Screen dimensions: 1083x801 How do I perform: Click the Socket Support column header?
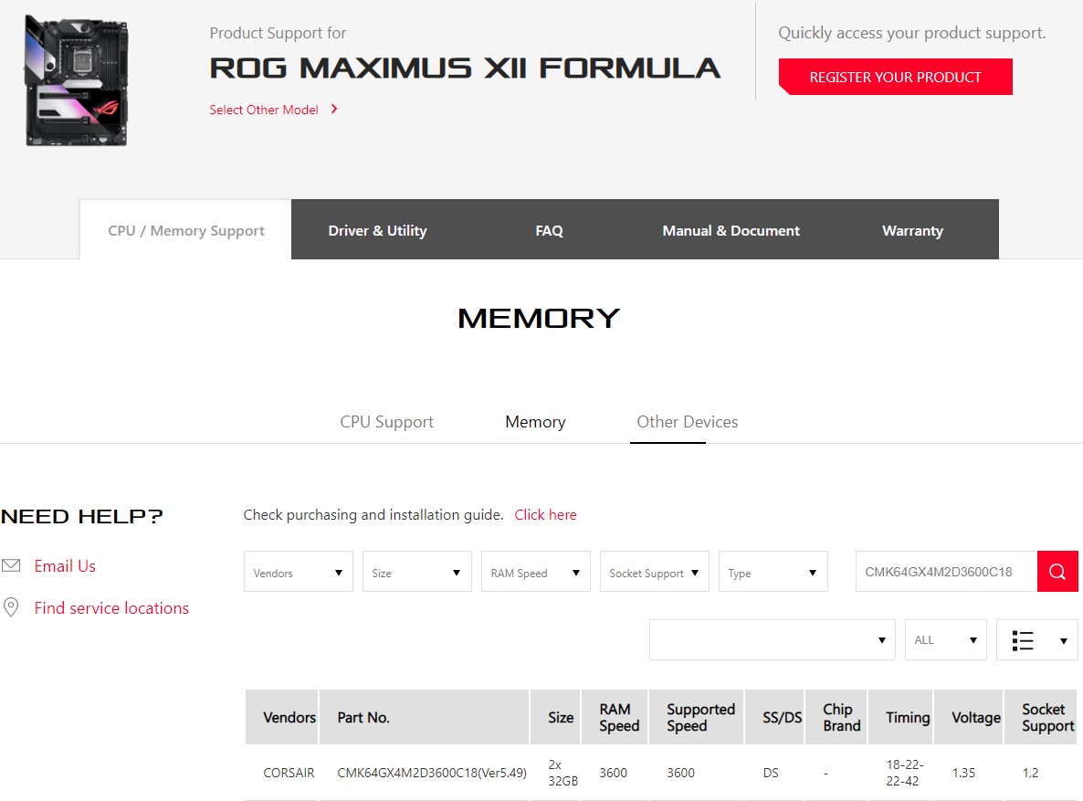click(x=1041, y=717)
